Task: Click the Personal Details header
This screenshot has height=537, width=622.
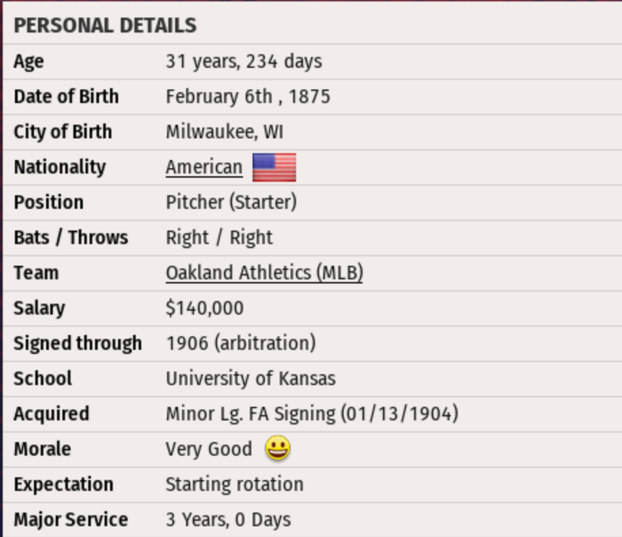Action: click(x=105, y=26)
